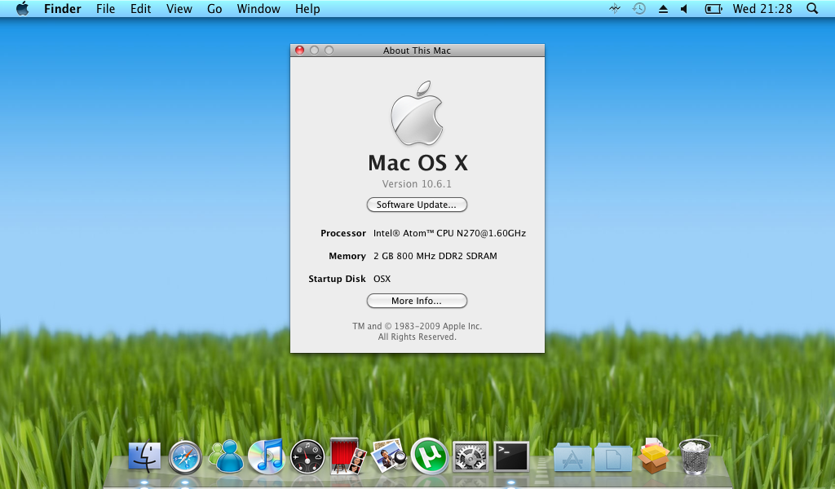Click the 2 GB memory value
The image size is (835, 489).
(435, 256)
